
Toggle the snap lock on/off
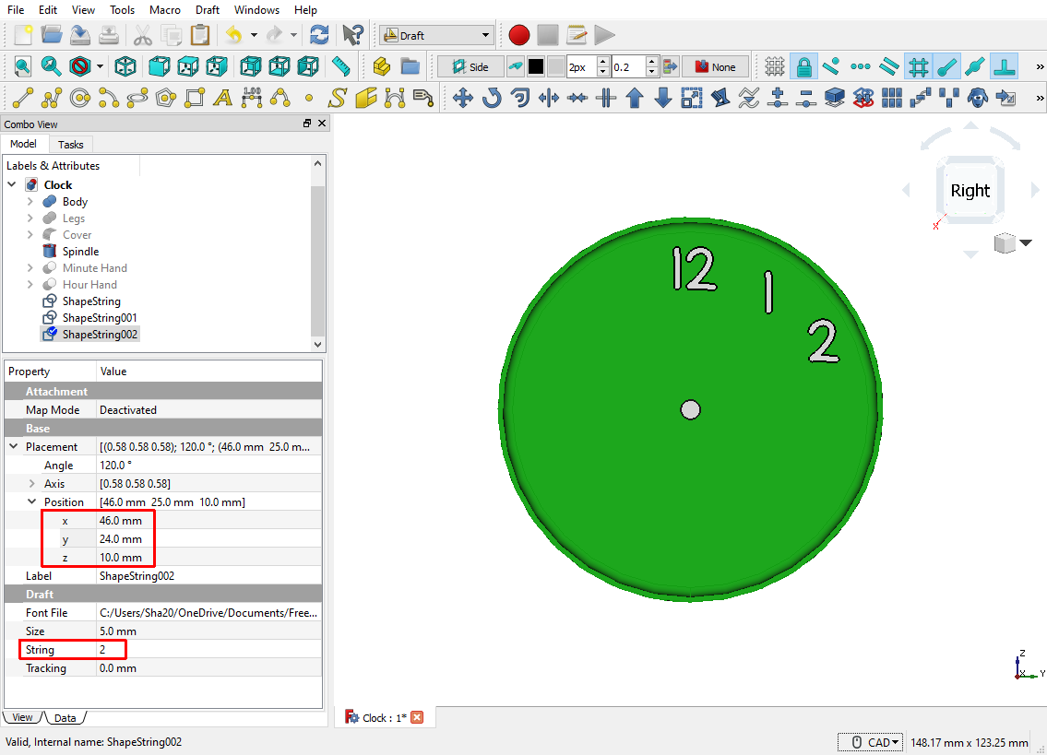804,66
